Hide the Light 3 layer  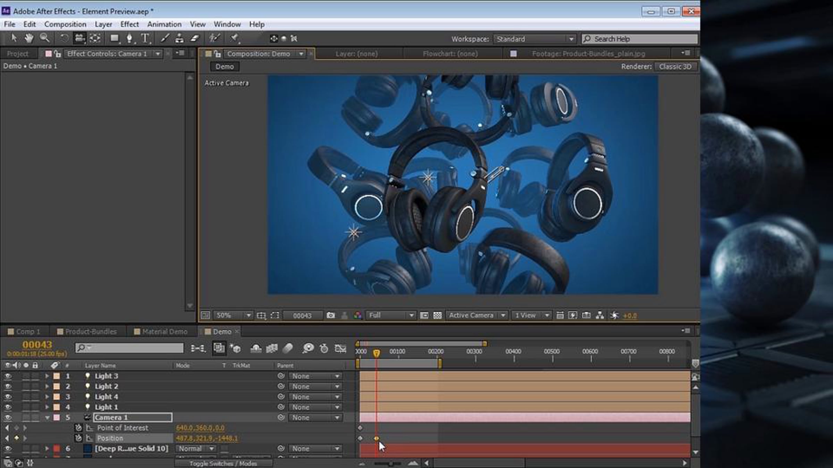[x=8, y=376]
